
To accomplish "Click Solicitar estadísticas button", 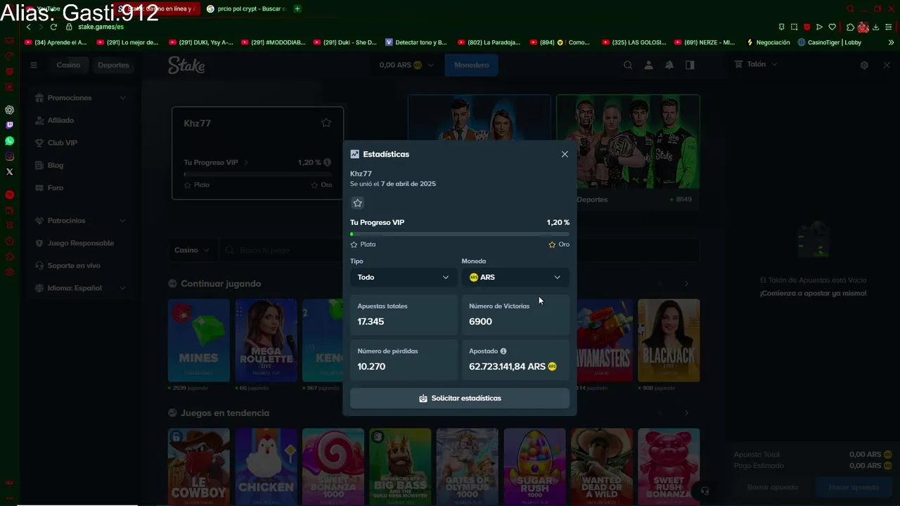I will pos(460,398).
